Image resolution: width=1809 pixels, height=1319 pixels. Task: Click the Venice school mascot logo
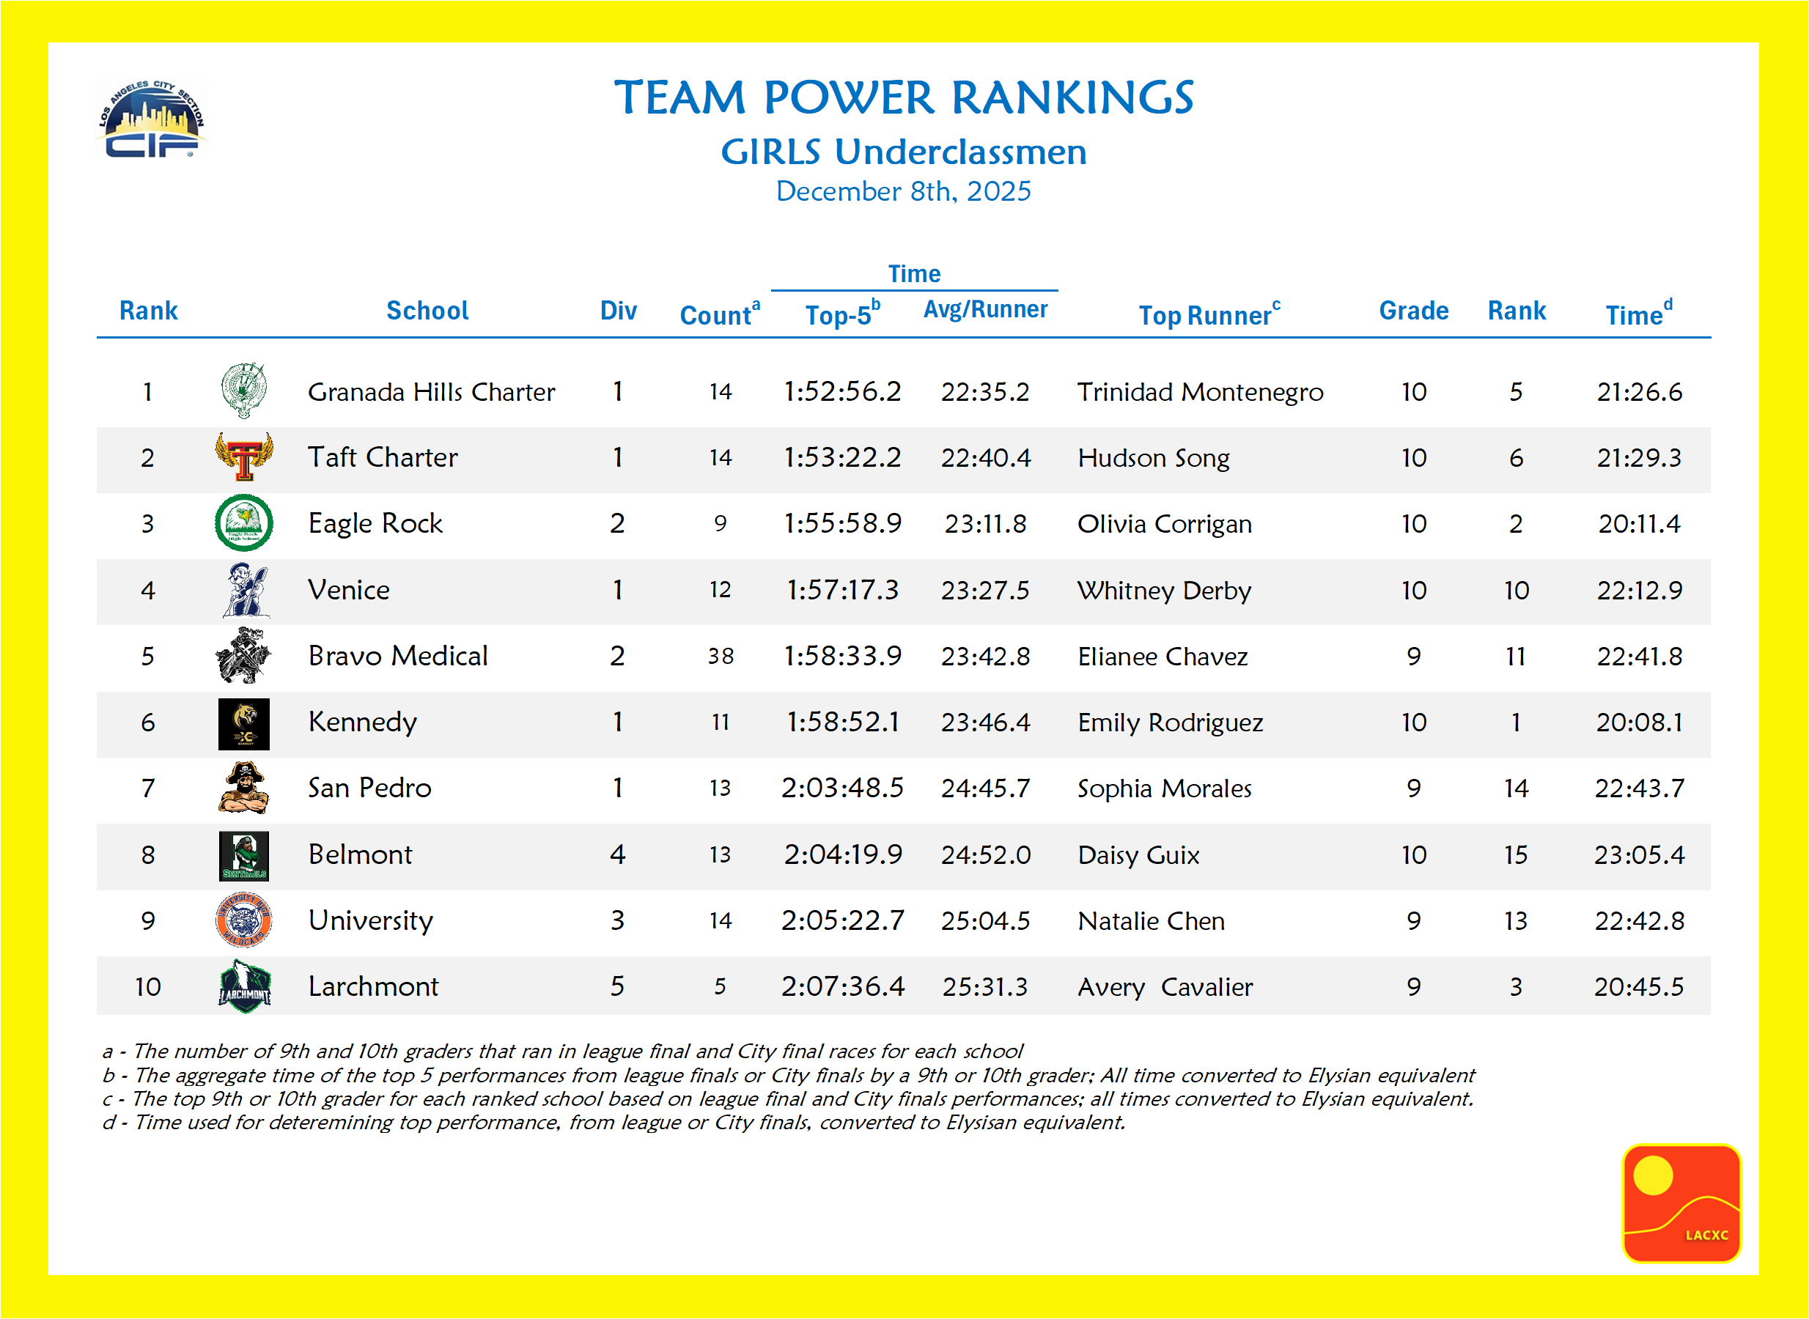(x=246, y=590)
